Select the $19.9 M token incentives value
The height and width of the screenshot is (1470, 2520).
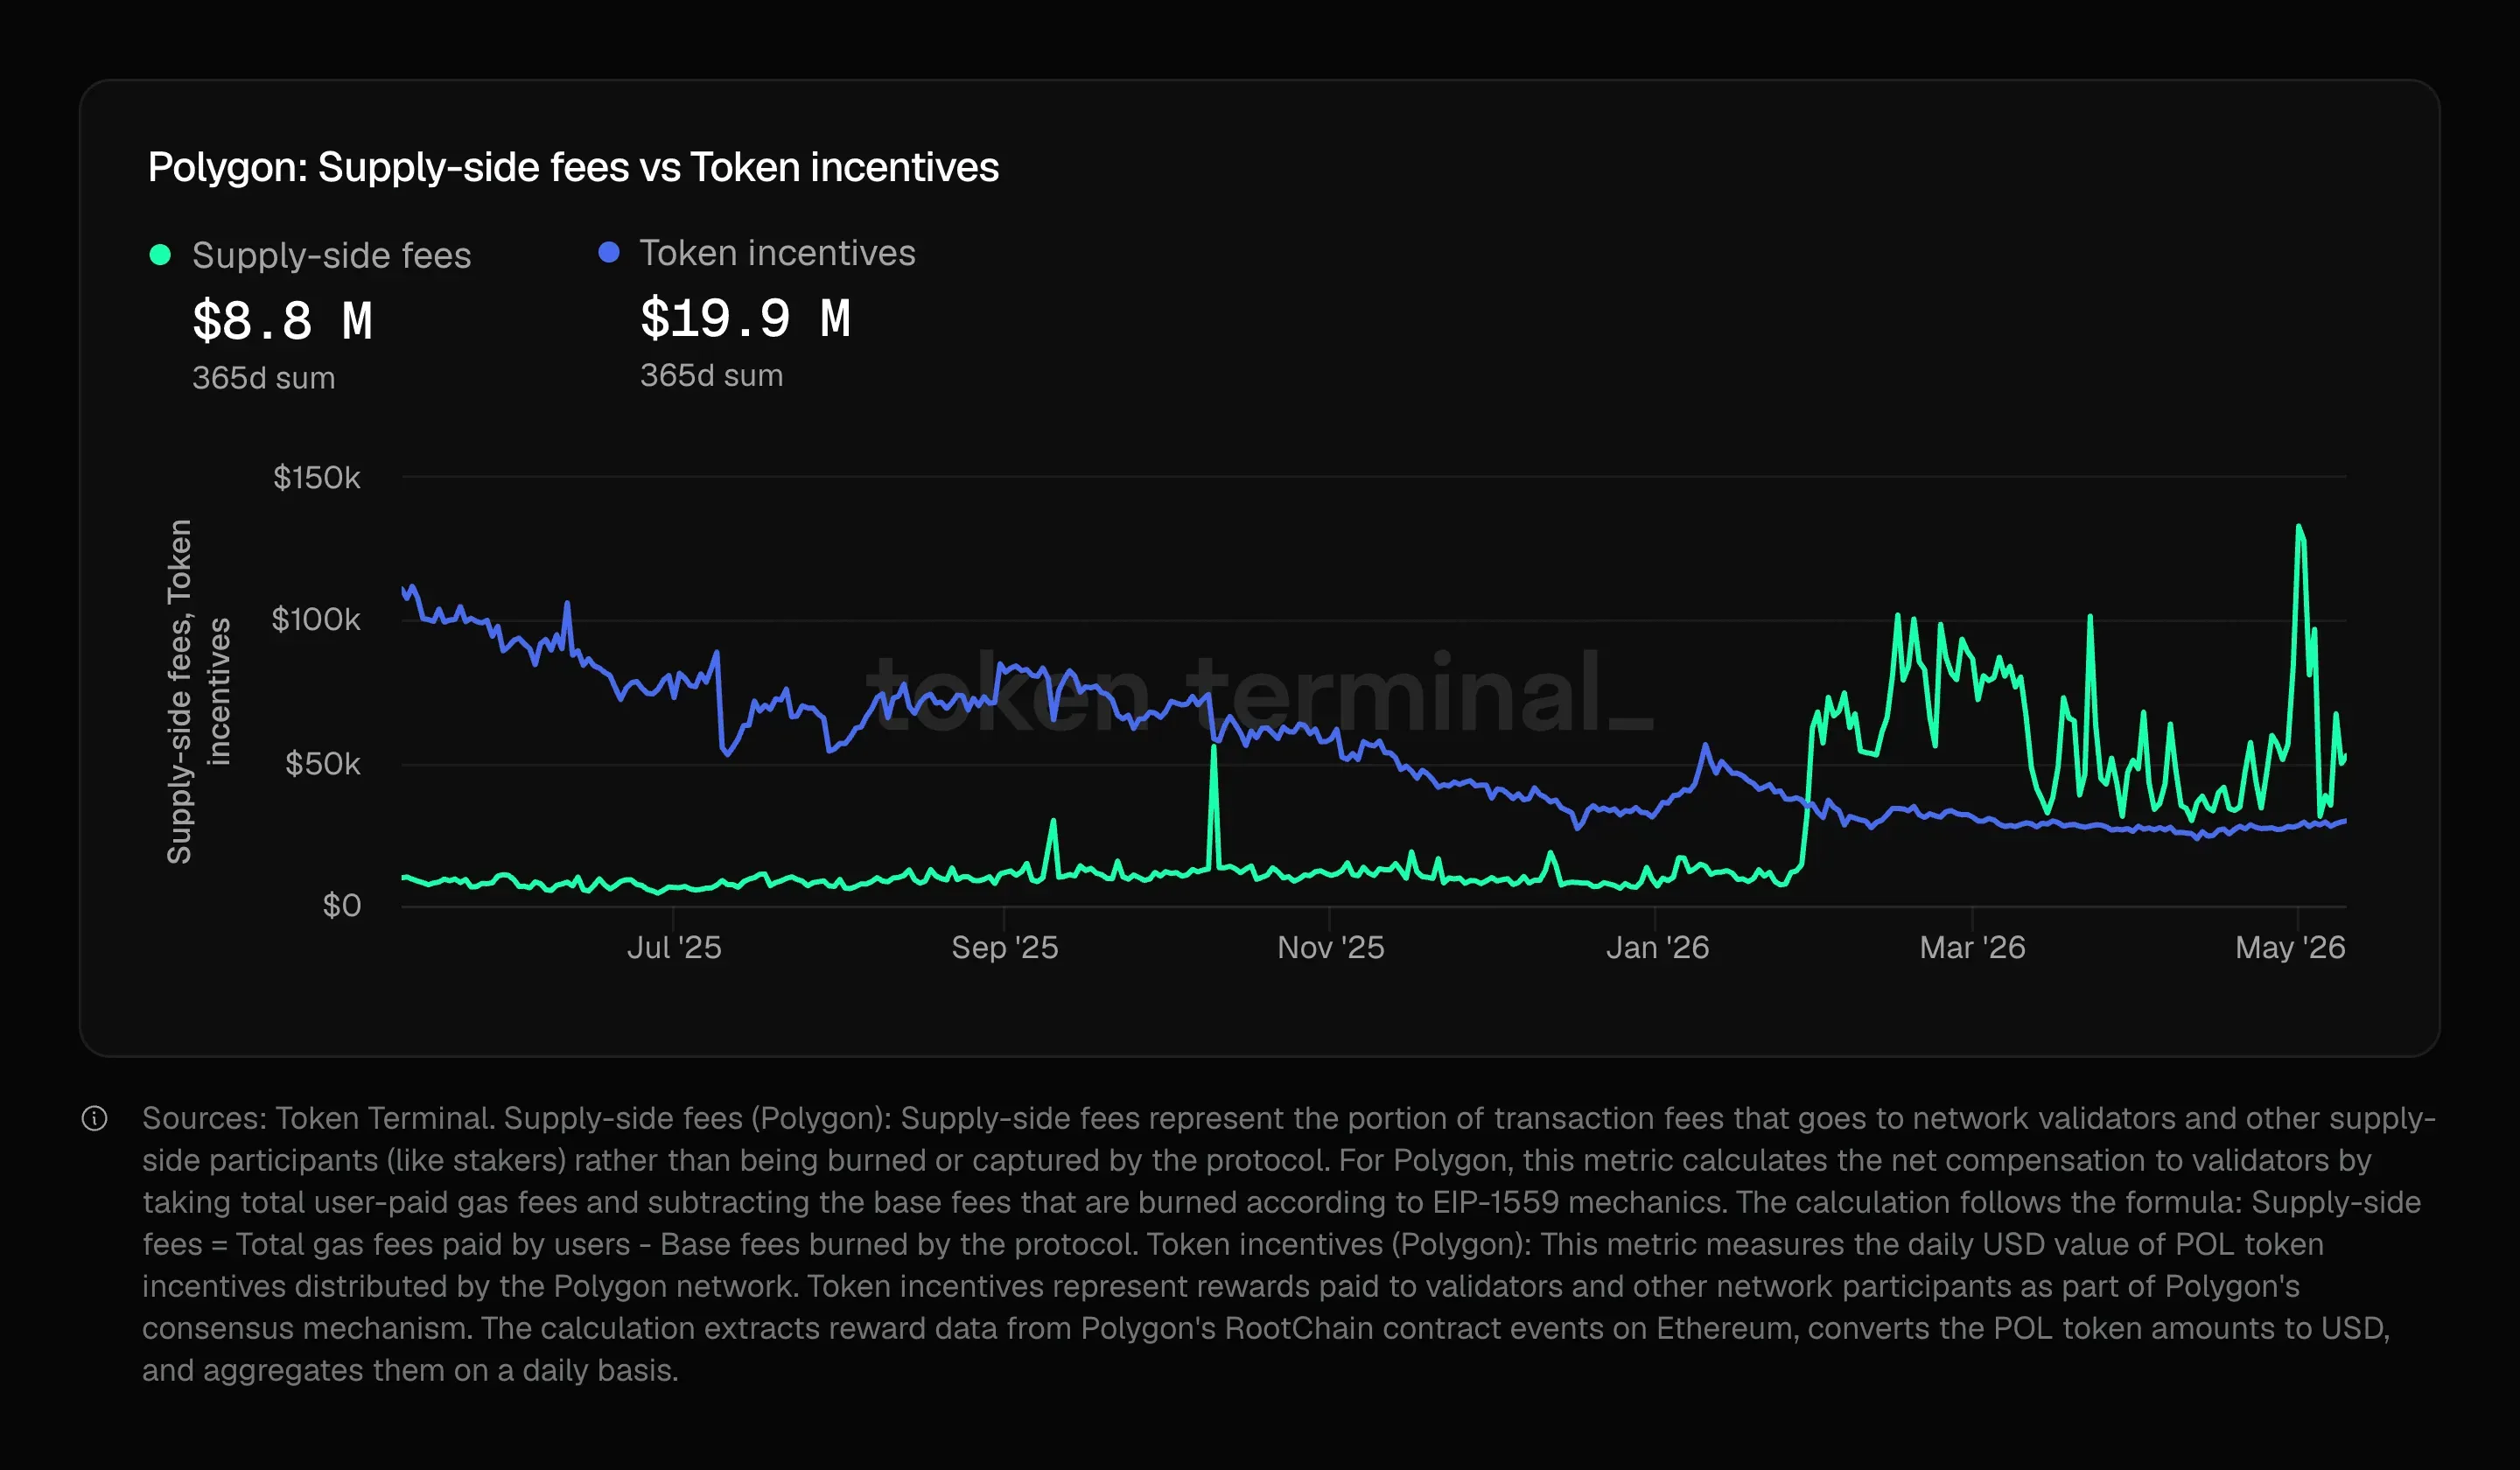pos(745,318)
